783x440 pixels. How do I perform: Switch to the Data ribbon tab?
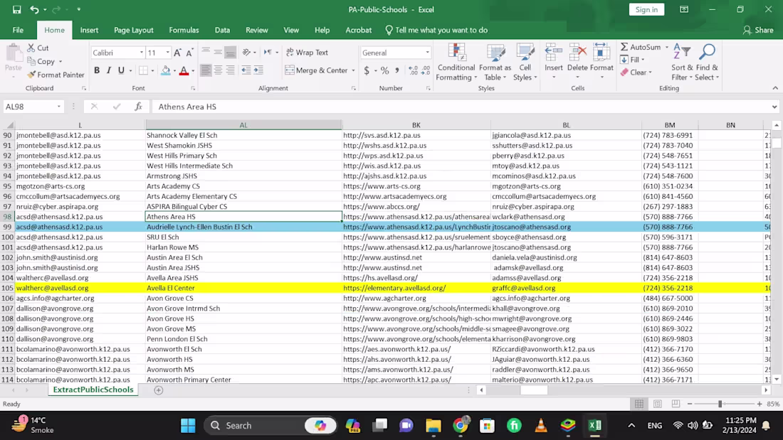(x=221, y=30)
